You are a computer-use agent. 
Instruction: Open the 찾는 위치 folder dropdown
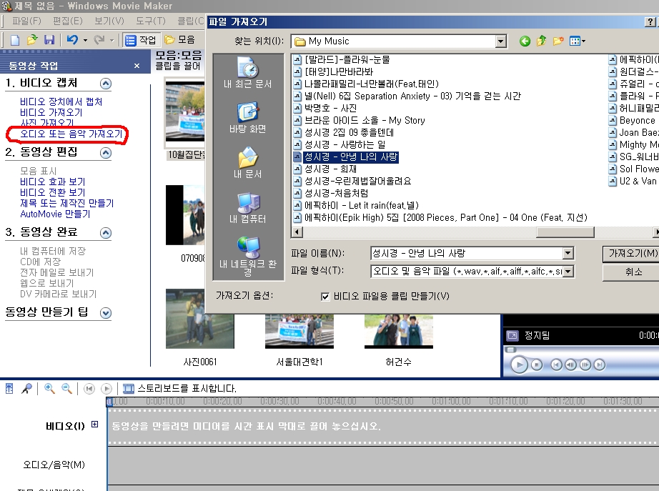pos(500,41)
